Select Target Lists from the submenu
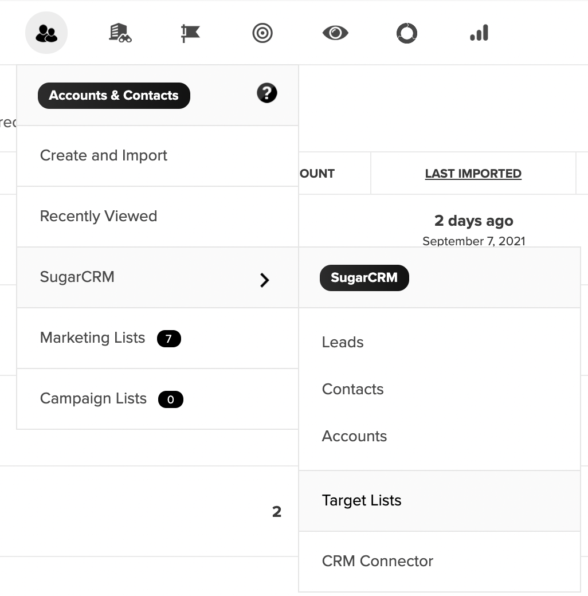This screenshot has height=596, width=588. [x=362, y=500]
